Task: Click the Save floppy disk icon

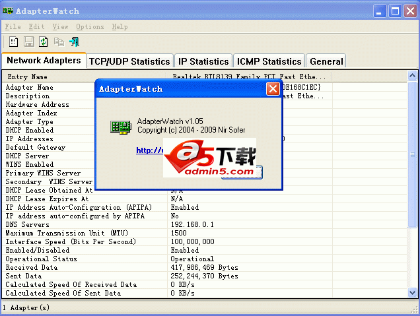Action: tap(29, 42)
